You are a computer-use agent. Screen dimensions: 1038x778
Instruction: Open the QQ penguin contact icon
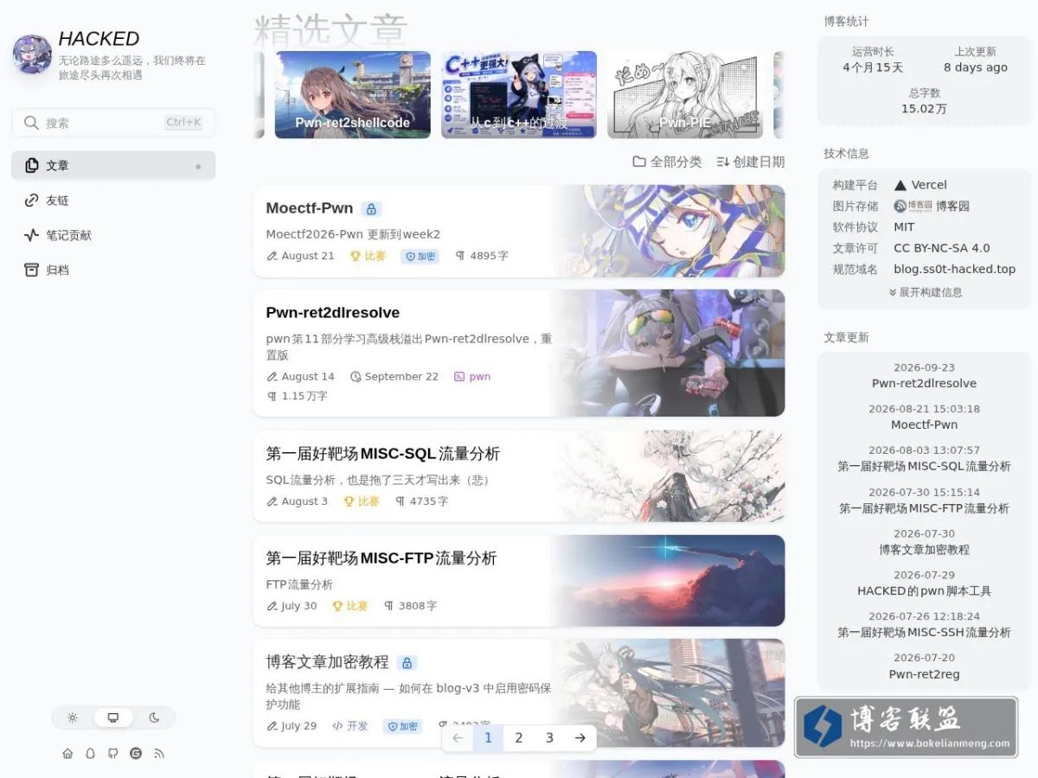point(90,754)
